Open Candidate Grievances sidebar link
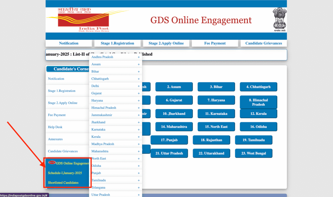 (63, 151)
